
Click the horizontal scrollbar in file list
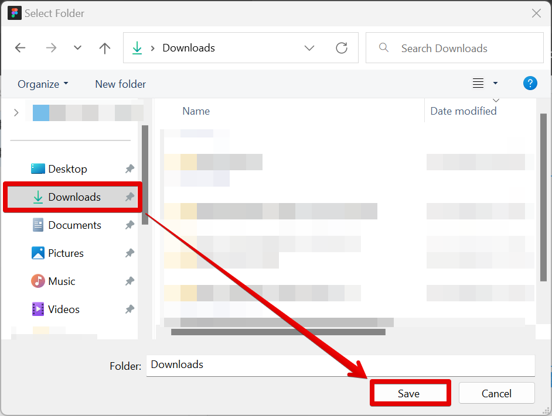(x=278, y=332)
